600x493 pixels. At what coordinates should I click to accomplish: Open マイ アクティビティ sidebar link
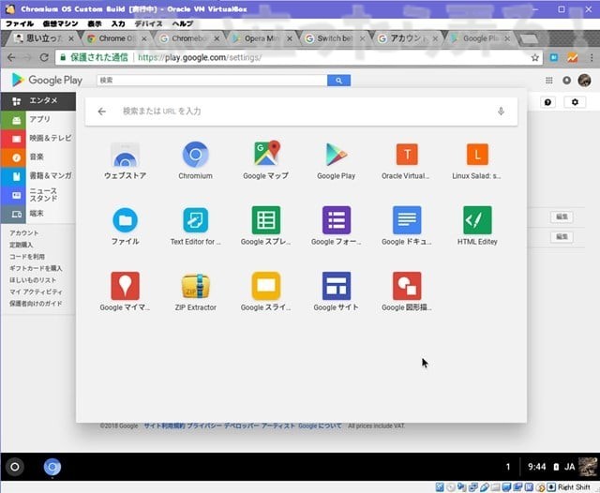36,291
